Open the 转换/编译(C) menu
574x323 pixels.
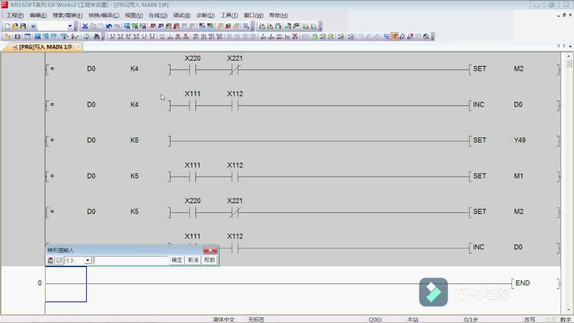[x=104, y=15]
